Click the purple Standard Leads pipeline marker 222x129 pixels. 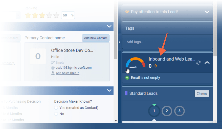click(126, 93)
